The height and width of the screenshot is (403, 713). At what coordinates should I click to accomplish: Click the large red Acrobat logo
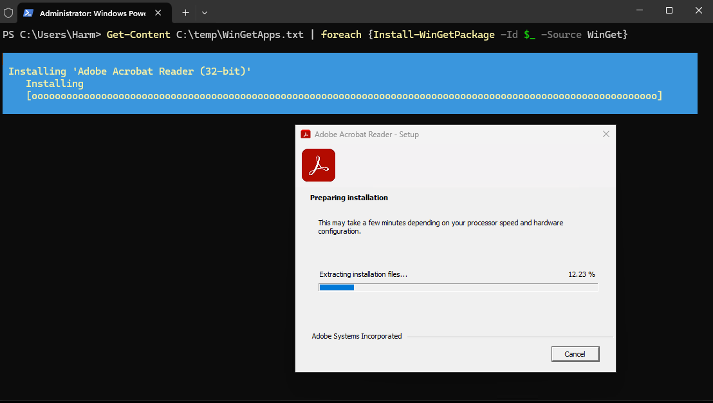pyautogui.click(x=319, y=165)
